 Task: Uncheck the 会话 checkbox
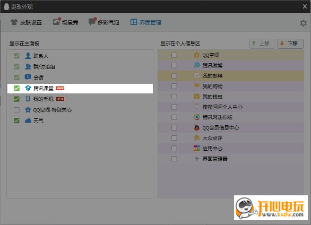click(16, 77)
